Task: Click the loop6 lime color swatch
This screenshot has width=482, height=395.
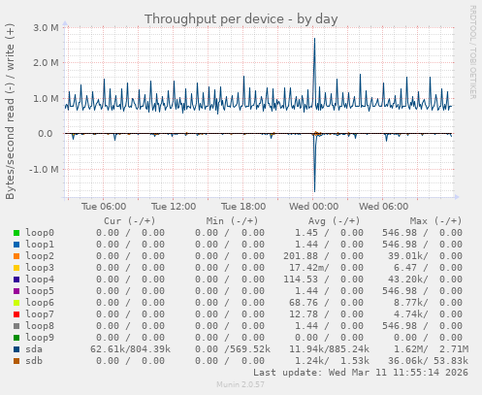Action: click(16, 303)
